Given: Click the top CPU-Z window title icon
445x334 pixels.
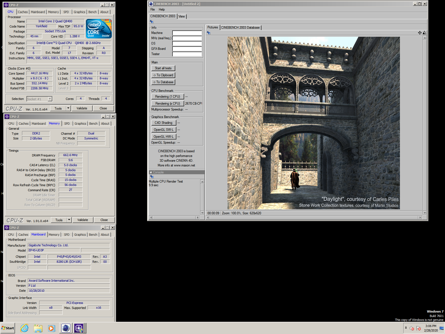Looking at the screenshot, I should pos(6,5).
